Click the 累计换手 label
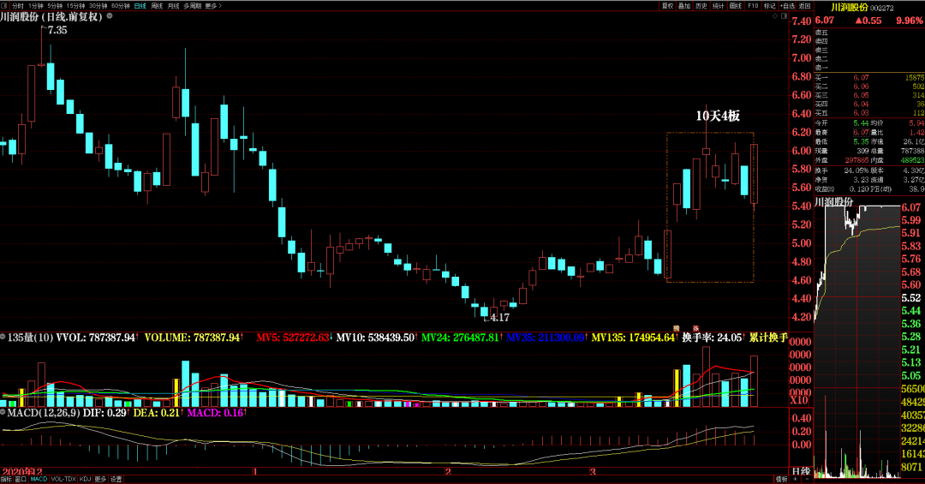 [x=768, y=338]
